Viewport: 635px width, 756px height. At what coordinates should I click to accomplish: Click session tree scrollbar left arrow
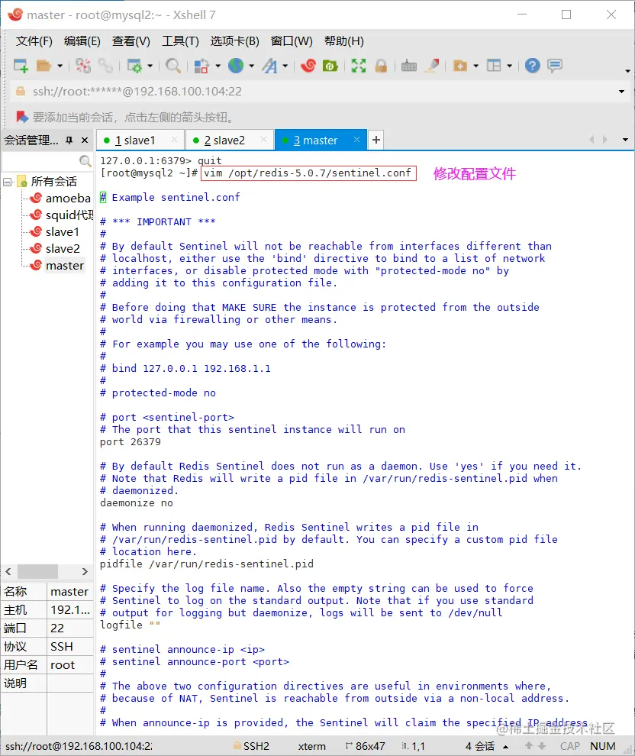point(8,572)
